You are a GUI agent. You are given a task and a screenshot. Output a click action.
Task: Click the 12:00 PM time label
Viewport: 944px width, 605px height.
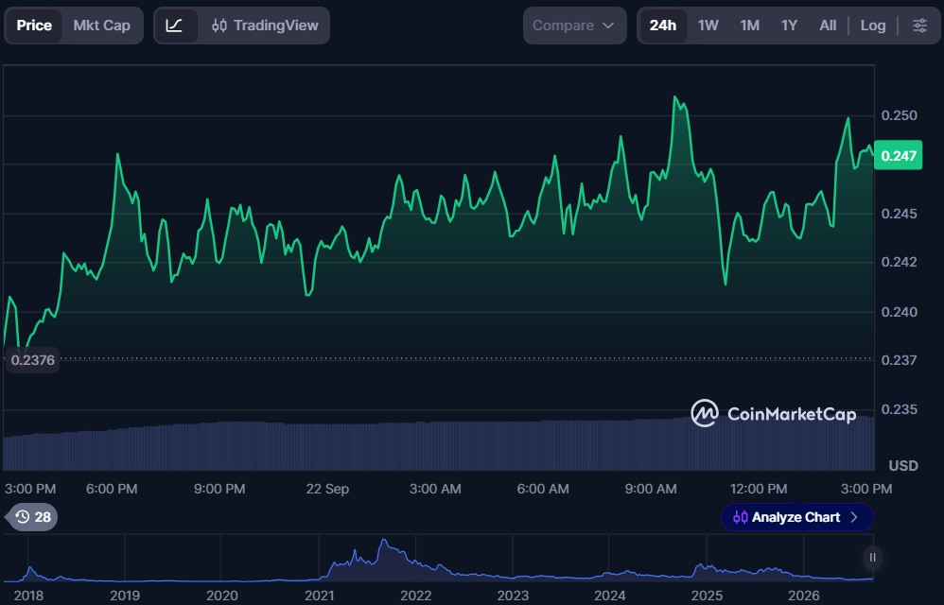point(759,489)
